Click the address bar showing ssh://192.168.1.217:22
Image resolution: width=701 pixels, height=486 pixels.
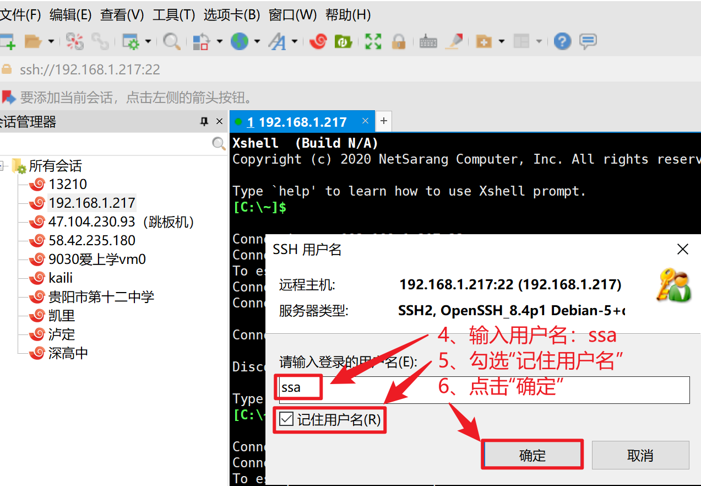(x=350, y=69)
